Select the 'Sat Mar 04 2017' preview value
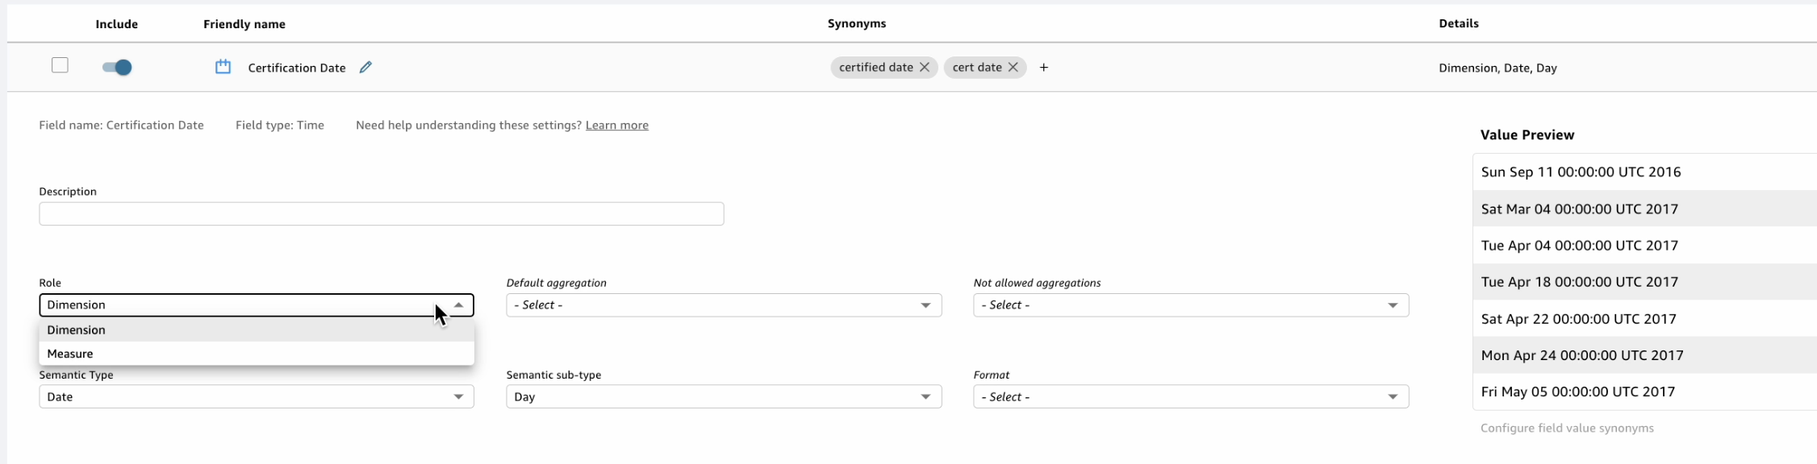This screenshot has width=1817, height=464. pos(1579,209)
